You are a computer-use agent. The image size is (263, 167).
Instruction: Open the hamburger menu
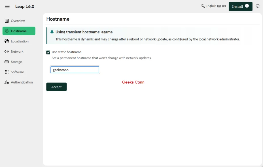(x=7, y=6)
